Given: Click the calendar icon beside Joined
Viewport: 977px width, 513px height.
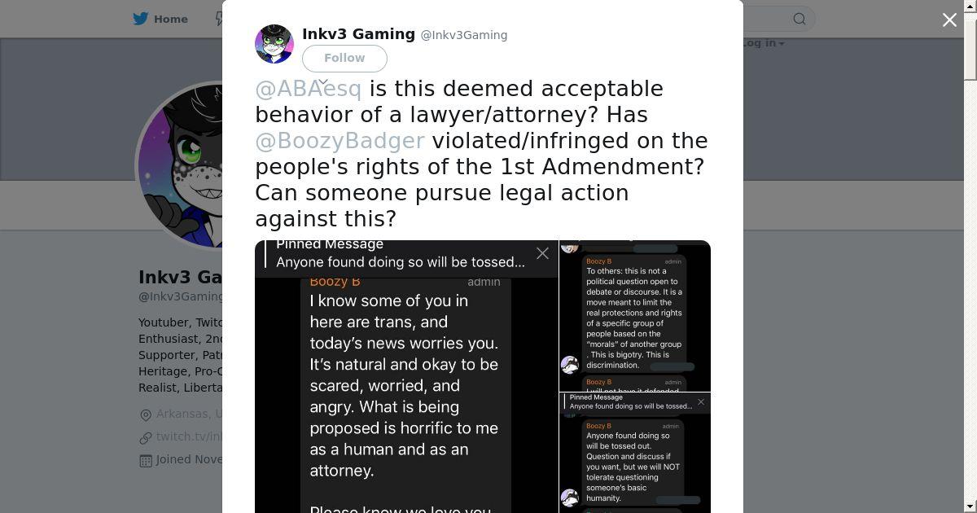Looking at the screenshot, I should [146, 461].
